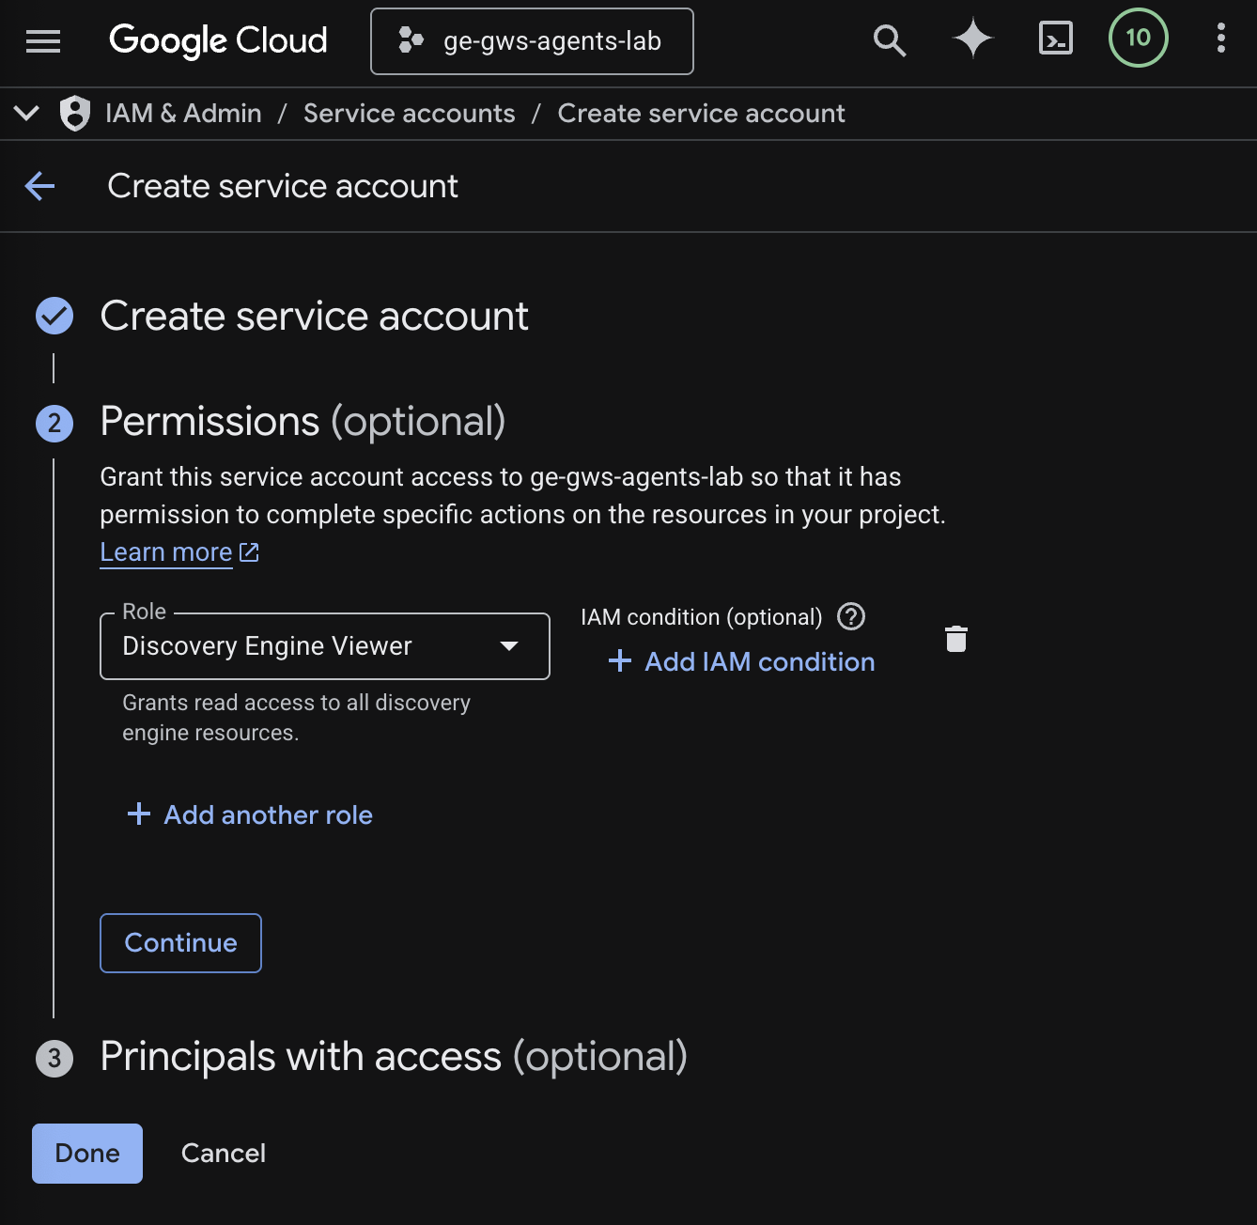Click the Google Cloud logo
1257x1225 pixels.
(218, 40)
